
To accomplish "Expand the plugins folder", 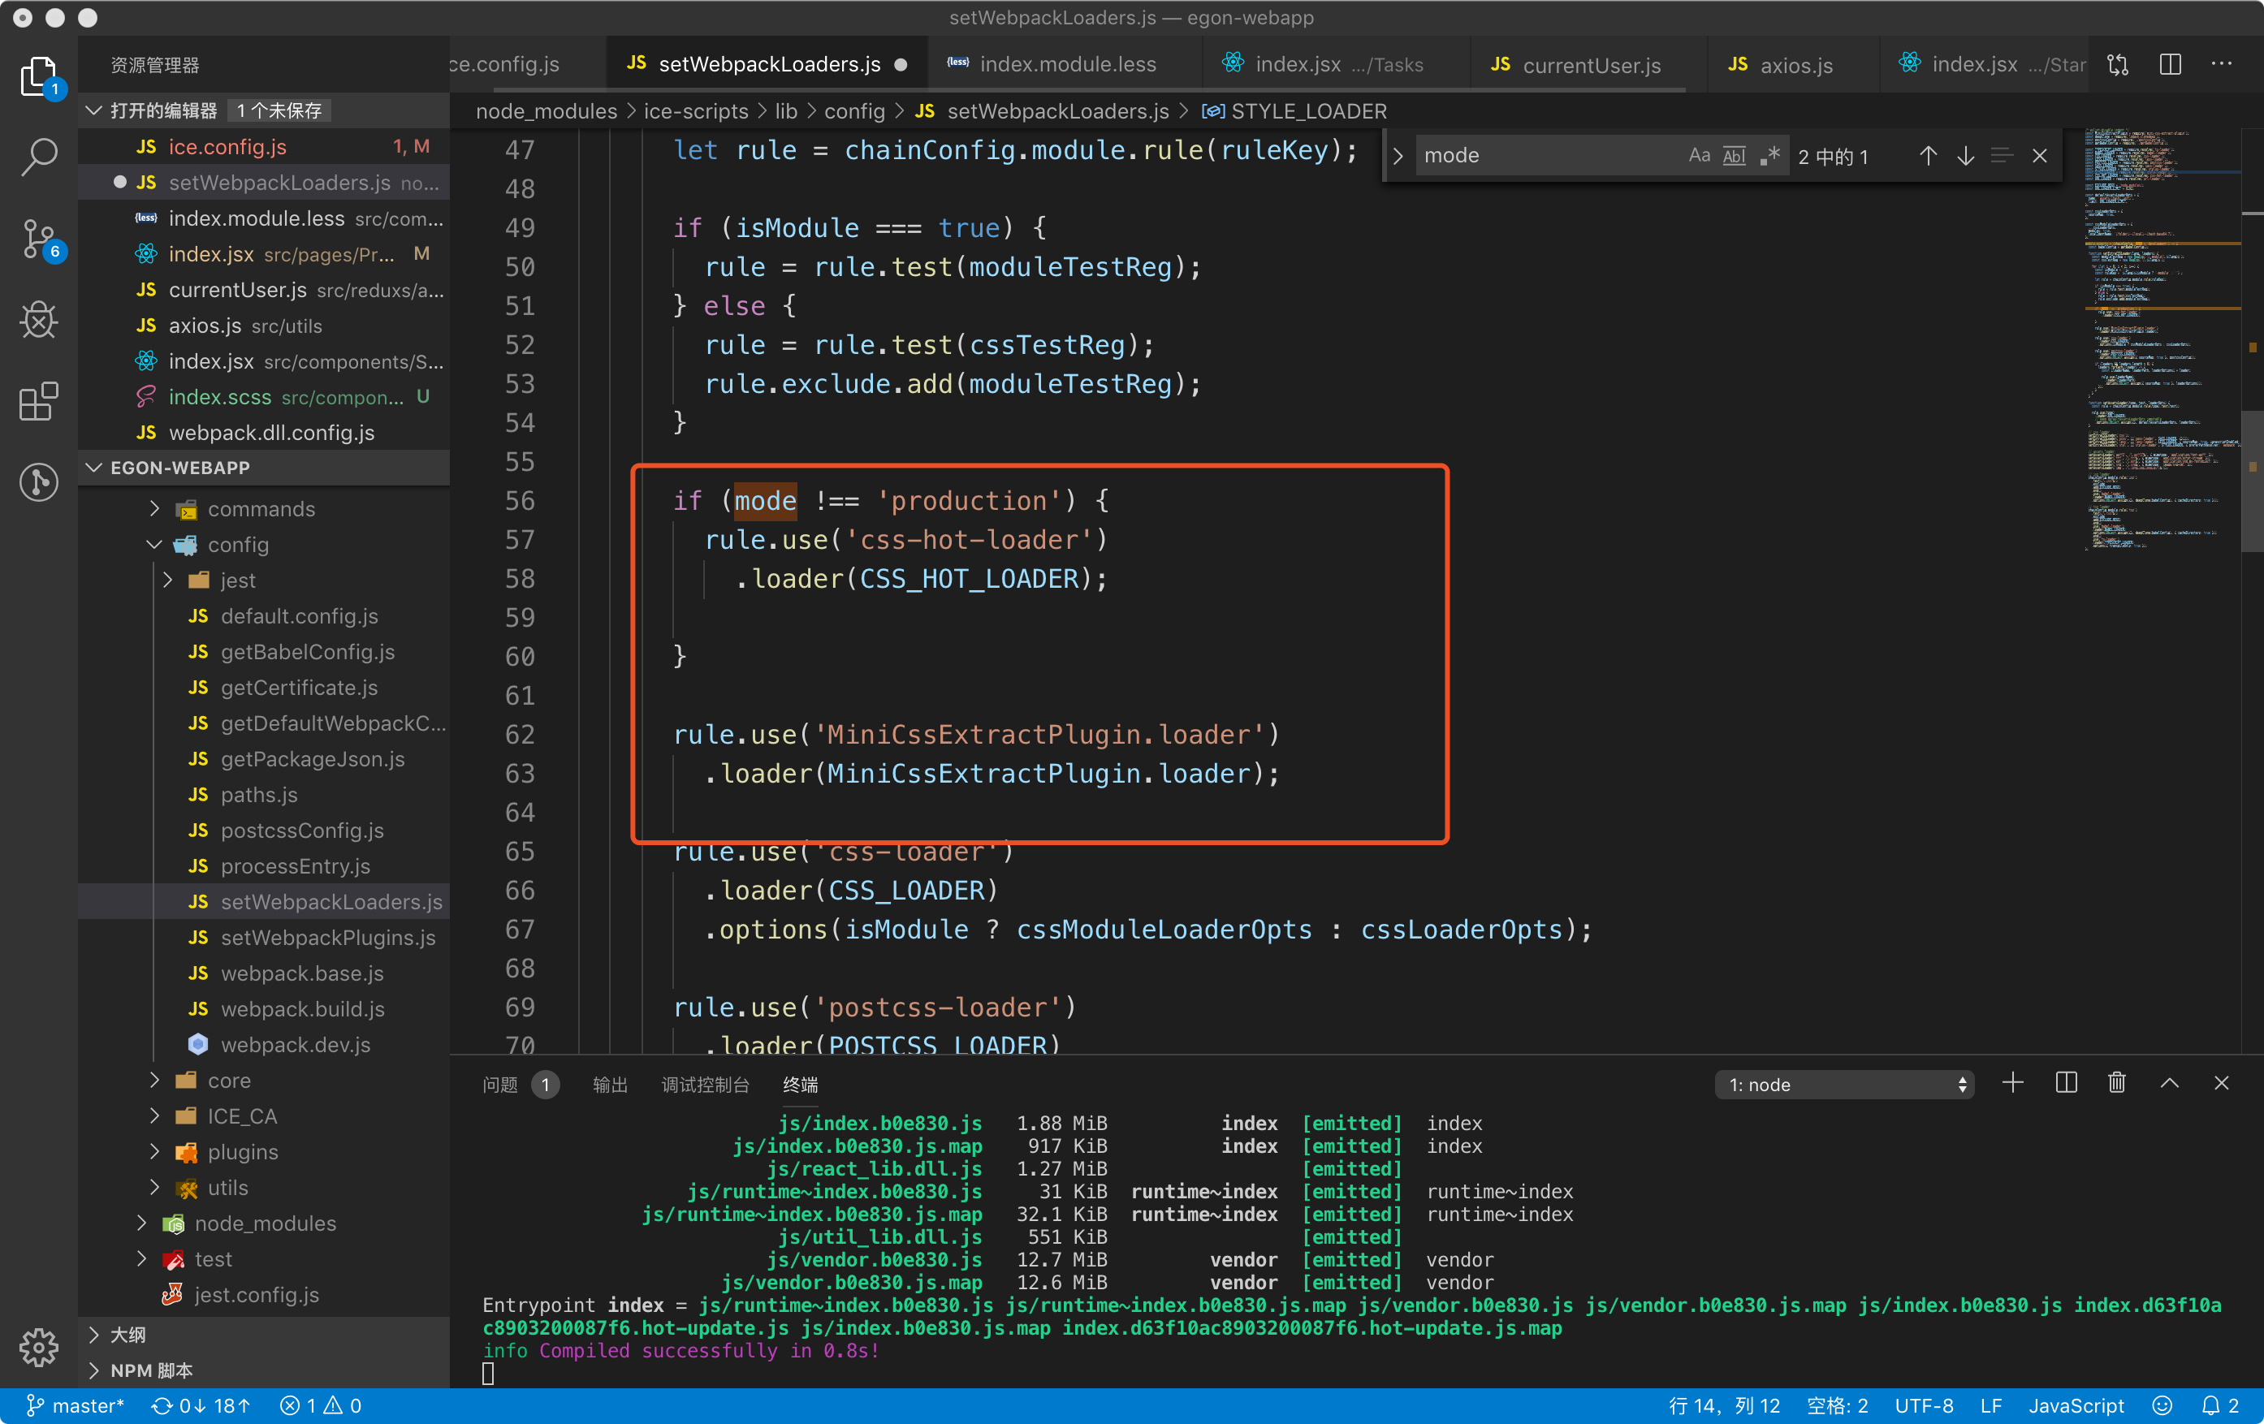I will click(155, 1151).
